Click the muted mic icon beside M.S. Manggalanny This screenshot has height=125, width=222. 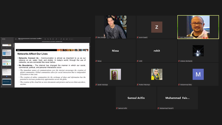pyautogui.click(x=179, y=37)
